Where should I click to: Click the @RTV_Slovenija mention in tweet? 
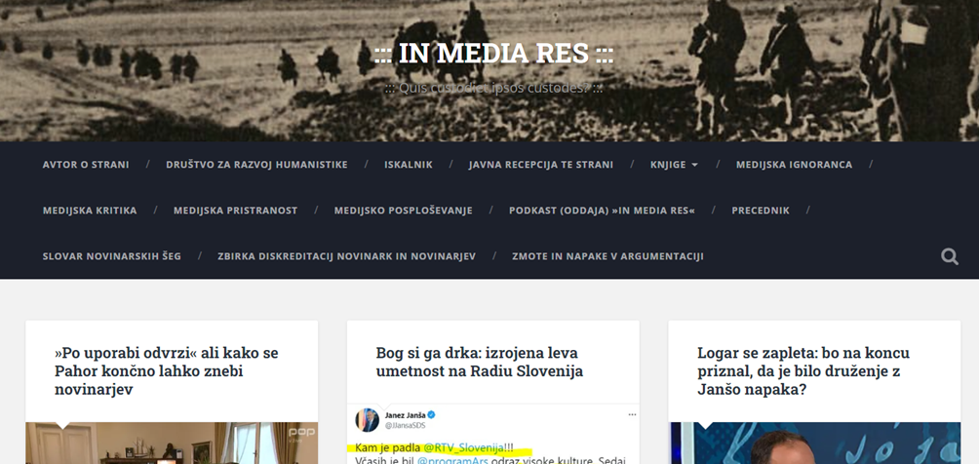[463, 447]
